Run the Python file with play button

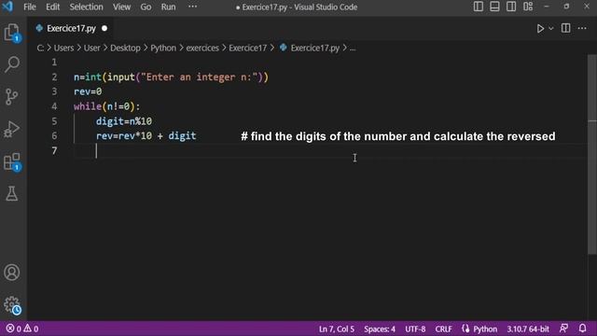coord(540,29)
